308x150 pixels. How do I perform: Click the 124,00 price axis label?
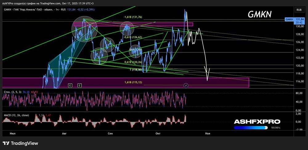(299, 50)
